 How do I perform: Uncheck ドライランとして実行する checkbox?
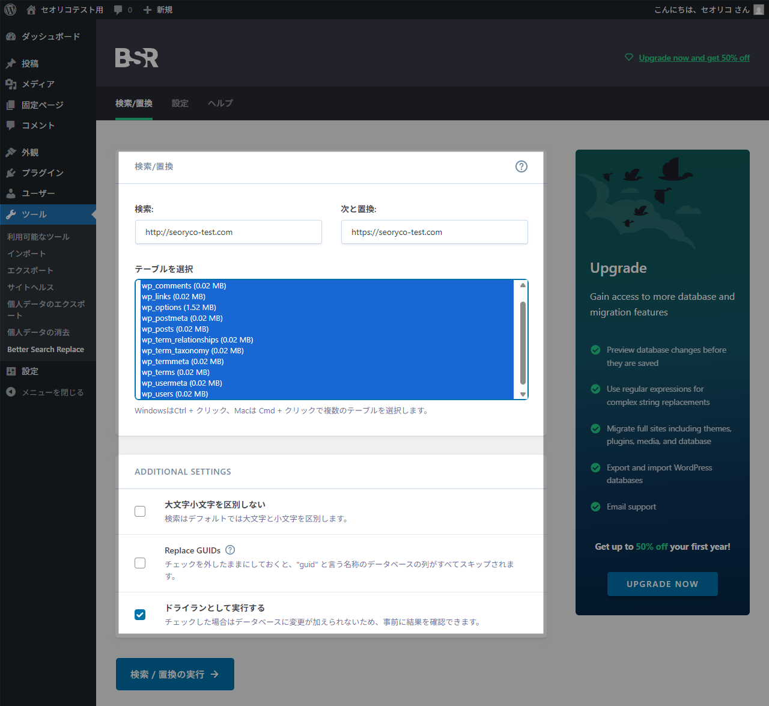(140, 615)
